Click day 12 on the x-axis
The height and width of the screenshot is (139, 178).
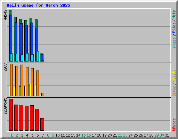(68, 135)
